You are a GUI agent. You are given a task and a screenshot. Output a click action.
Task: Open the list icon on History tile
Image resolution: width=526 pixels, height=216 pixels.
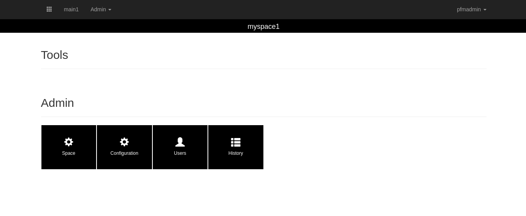point(236,142)
